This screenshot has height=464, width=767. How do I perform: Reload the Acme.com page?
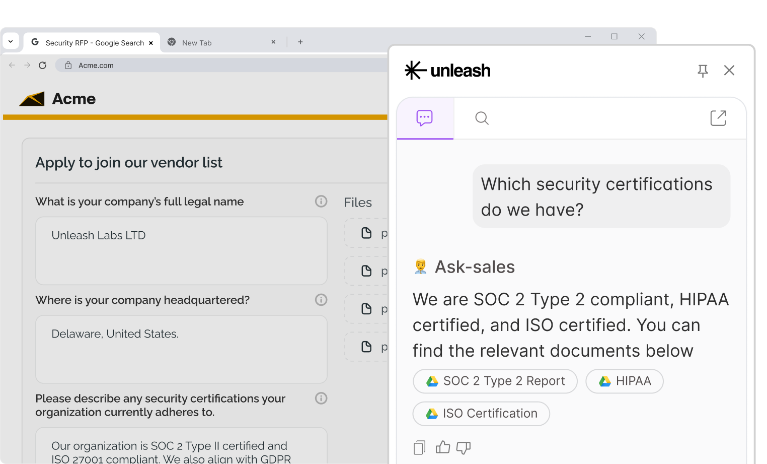pyautogui.click(x=43, y=65)
